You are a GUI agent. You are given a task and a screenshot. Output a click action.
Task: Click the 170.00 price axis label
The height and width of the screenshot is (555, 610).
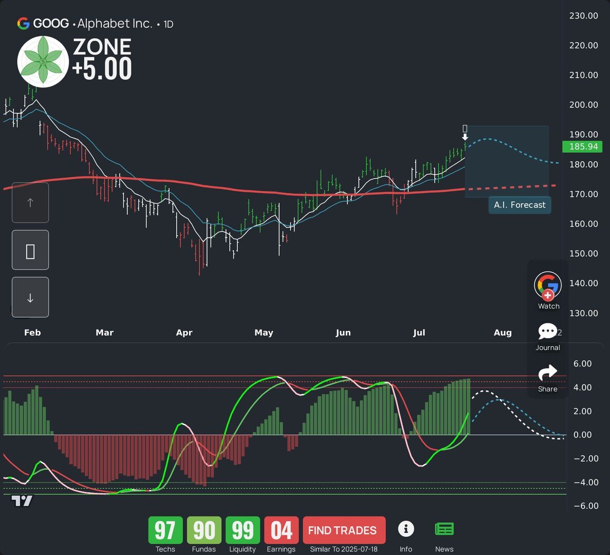(x=584, y=194)
